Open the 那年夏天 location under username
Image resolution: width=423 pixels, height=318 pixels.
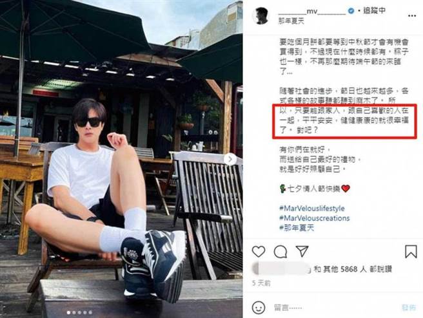291,21
